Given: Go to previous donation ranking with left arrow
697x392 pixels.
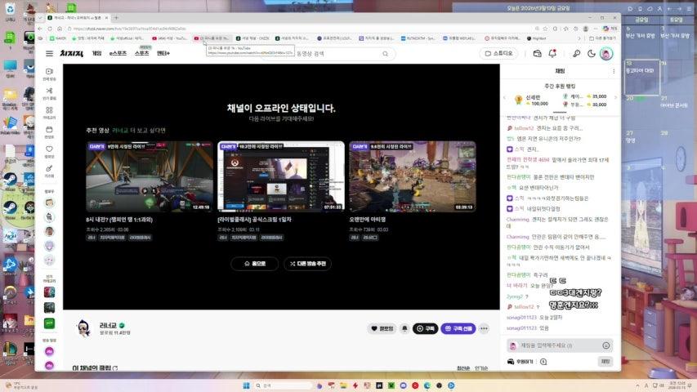Looking at the screenshot, I should (504, 97).
